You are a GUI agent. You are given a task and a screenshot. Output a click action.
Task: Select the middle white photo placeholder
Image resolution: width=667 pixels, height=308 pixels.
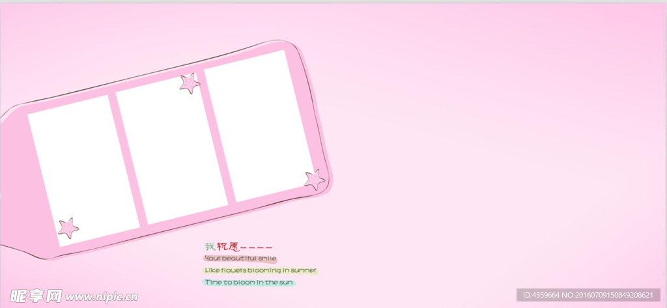(x=171, y=150)
